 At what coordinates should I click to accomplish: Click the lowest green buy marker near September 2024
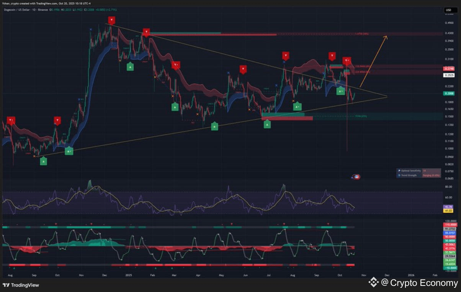(x=44, y=161)
